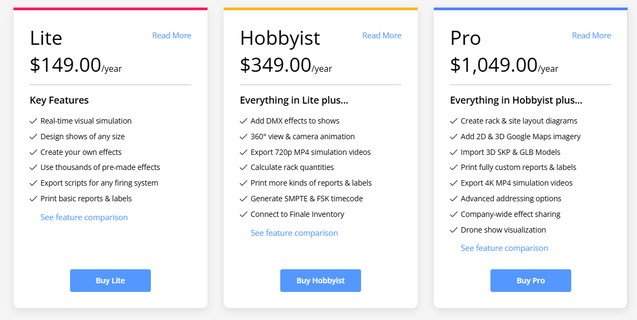Image resolution: width=637 pixels, height=320 pixels.
Task: Click the Buy Pro button
Action: pyautogui.click(x=530, y=281)
